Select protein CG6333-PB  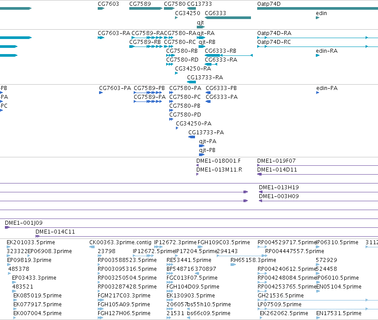pos(221,88)
